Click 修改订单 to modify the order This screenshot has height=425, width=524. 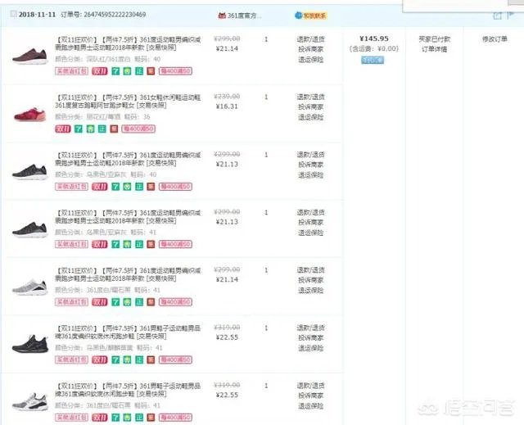point(495,38)
